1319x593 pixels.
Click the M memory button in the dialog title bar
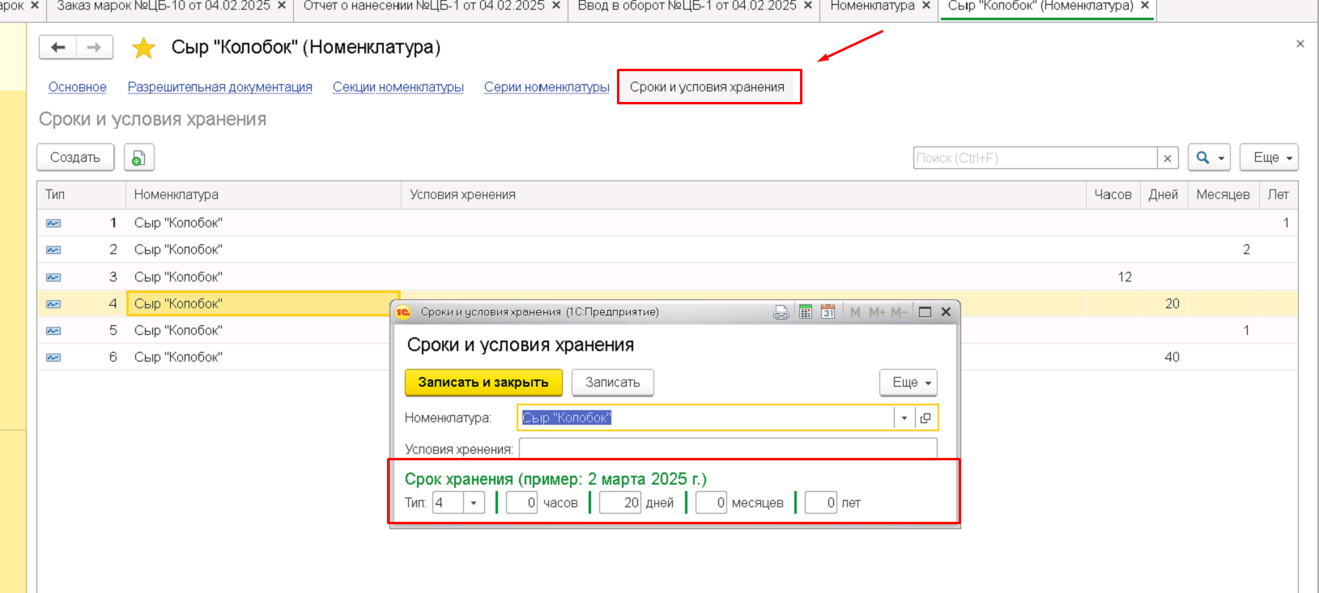[855, 312]
